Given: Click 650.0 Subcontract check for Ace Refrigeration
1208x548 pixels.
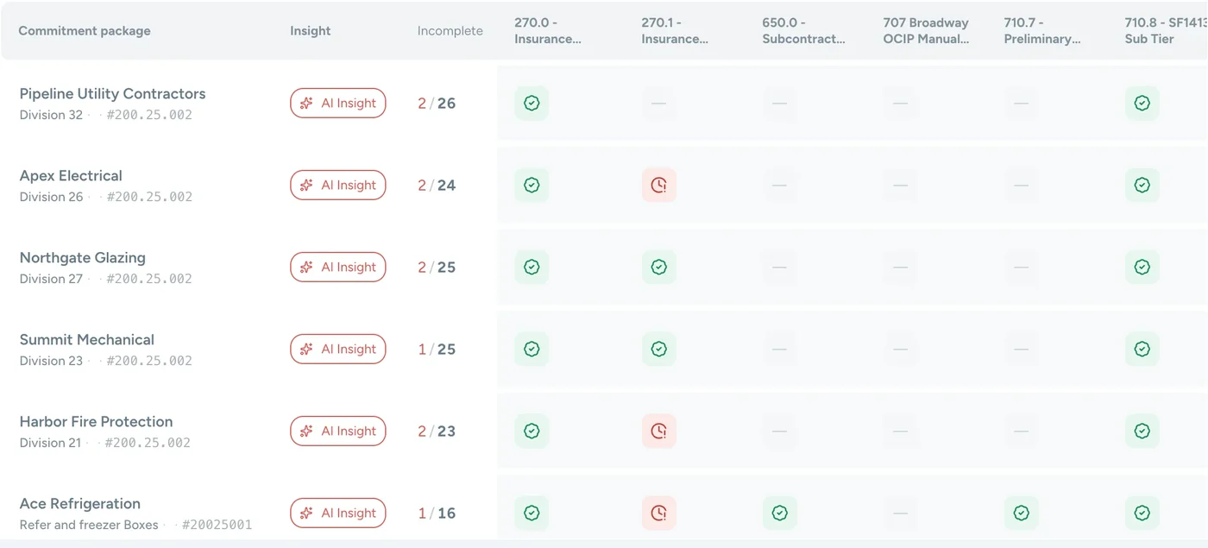Looking at the screenshot, I should tap(780, 513).
